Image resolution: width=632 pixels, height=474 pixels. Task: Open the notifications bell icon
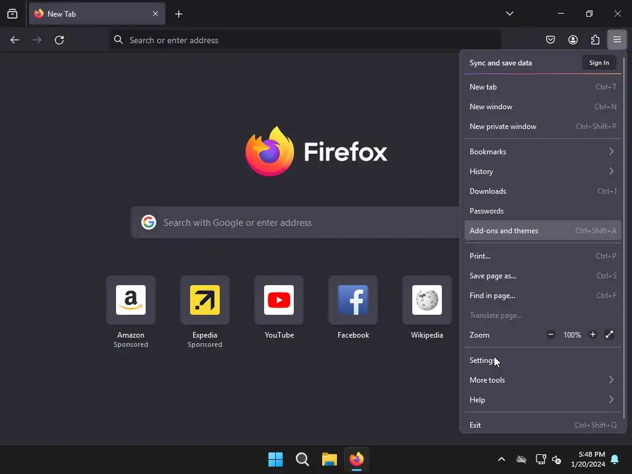click(x=615, y=459)
